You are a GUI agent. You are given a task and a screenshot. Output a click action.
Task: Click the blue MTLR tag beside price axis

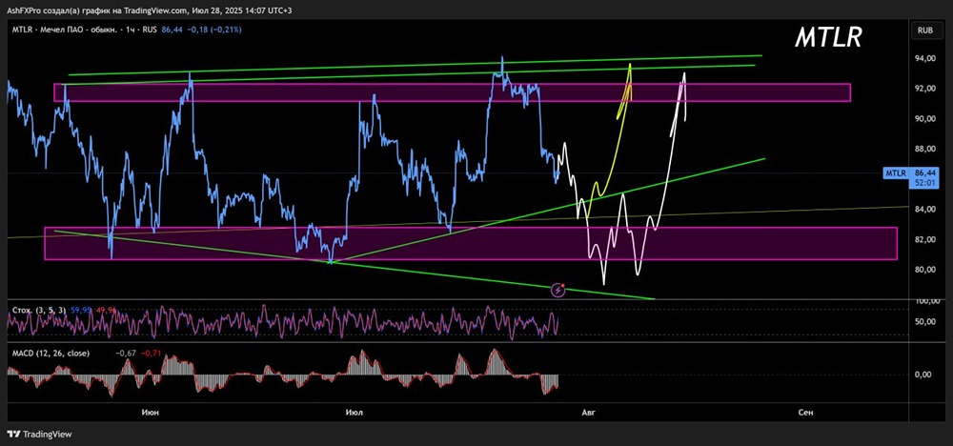click(x=895, y=173)
